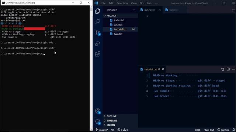Click the EXPLORER panel title

(112, 10)
